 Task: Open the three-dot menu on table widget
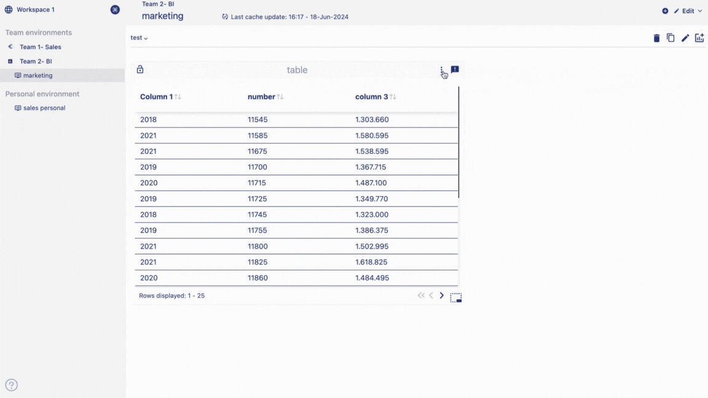[x=441, y=70]
